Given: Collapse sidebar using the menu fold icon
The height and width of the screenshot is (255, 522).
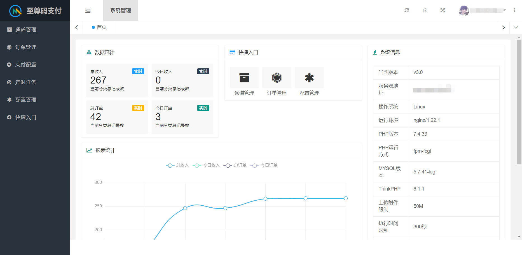Looking at the screenshot, I should [x=88, y=11].
